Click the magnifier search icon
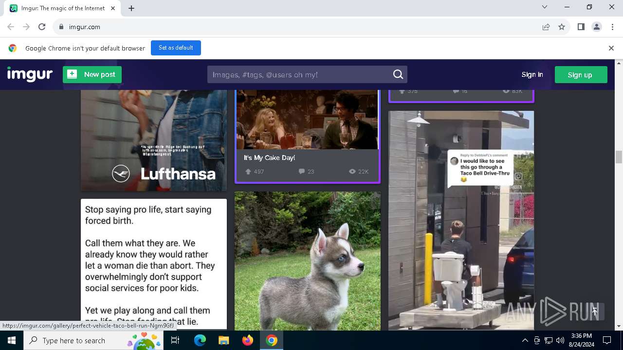This screenshot has width=623, height=350. (x=398, y=74)
